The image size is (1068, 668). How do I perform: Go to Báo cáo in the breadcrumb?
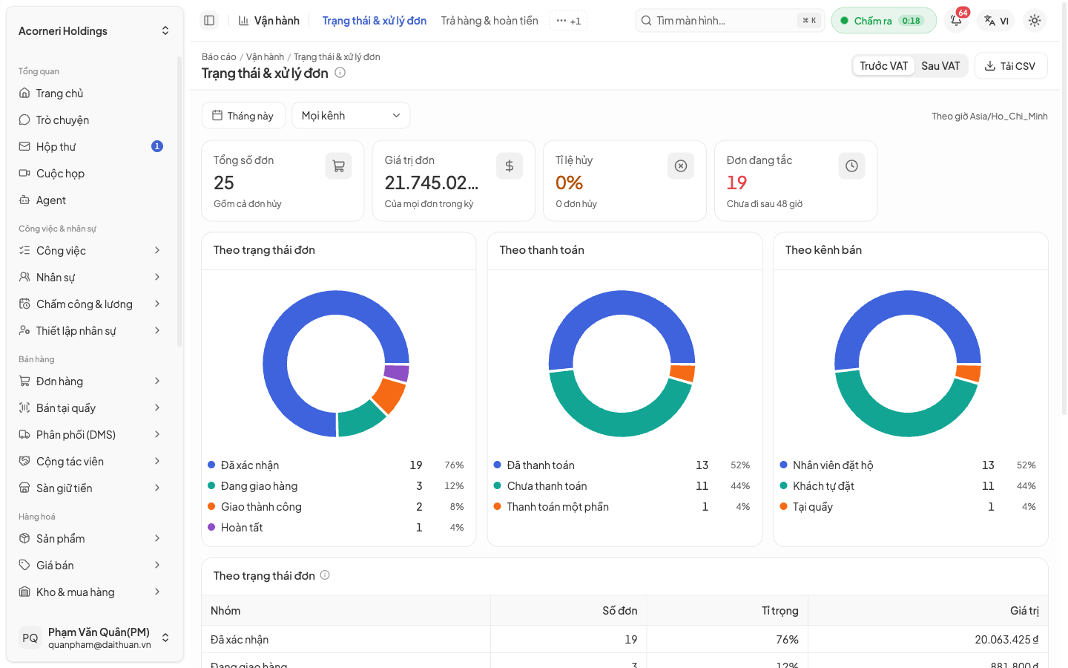(x=219, y=57)
